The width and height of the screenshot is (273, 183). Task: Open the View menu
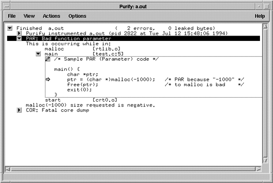29,16
